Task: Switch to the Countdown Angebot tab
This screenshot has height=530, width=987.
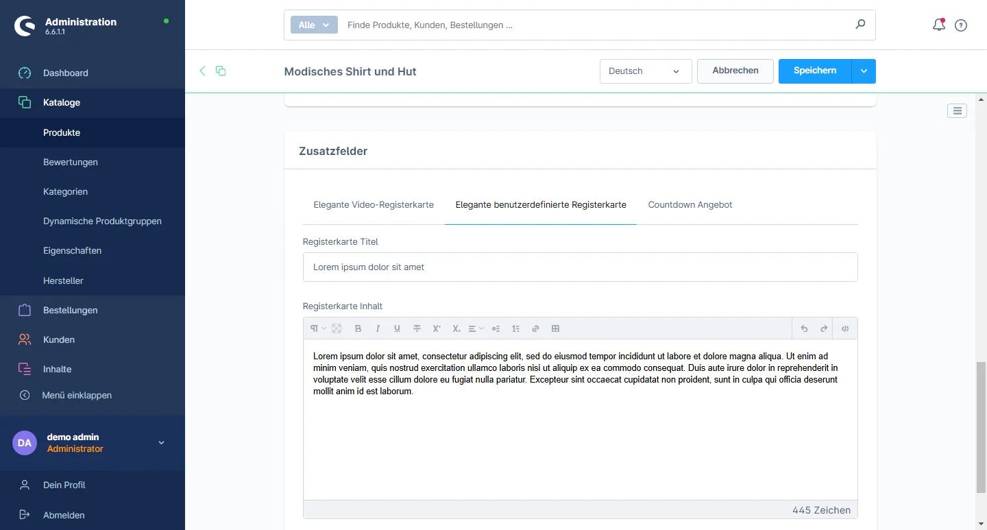Action: click(x=690, y=205)
